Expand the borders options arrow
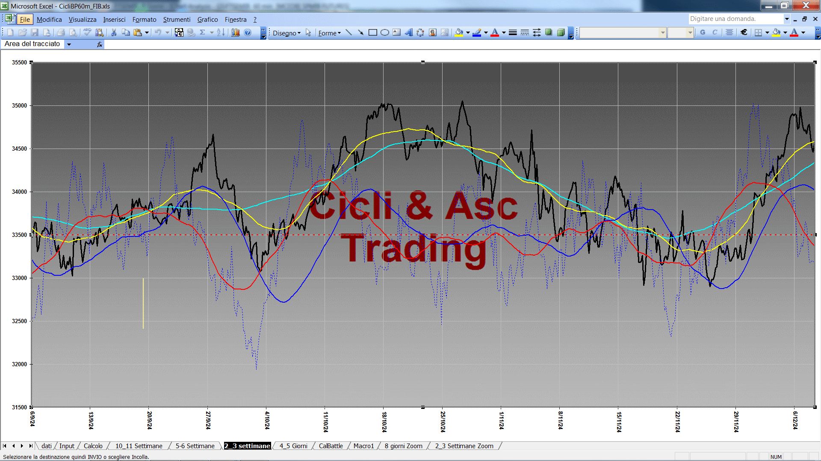The image size is (821, 461). click(x=767, y=32)
